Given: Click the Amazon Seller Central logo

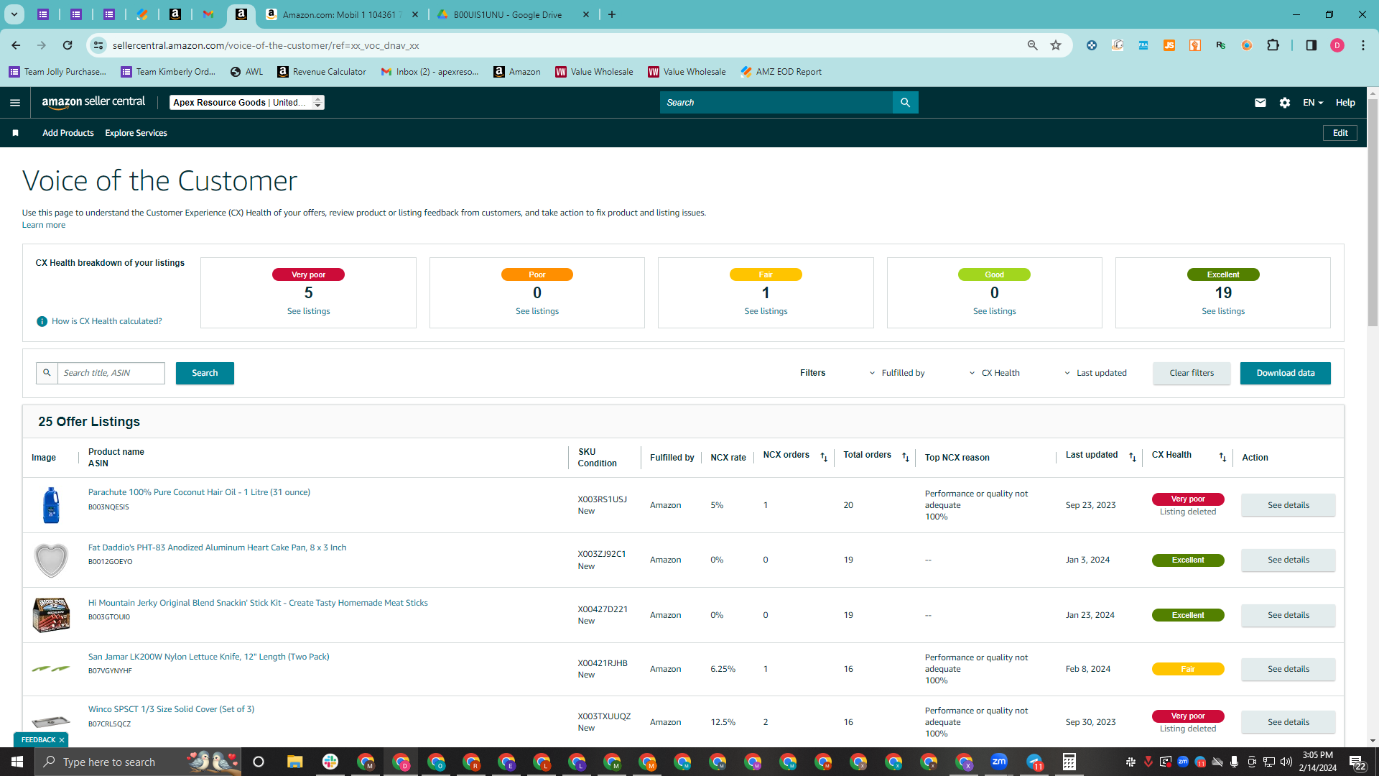Looking at the screenshot, I should 93,102.
